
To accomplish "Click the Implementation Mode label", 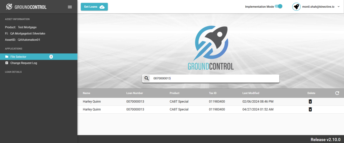I will (260, 7).
